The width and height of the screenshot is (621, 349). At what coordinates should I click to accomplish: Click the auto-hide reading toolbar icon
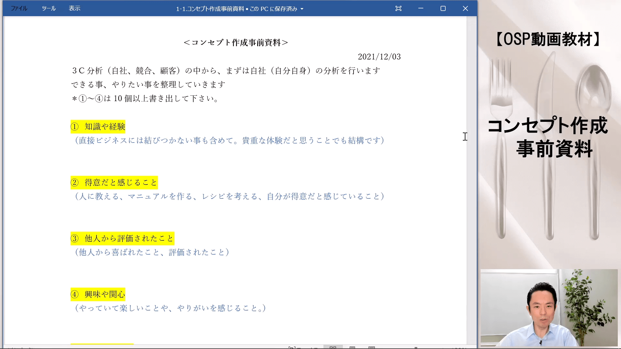click(x=398, y=8)
